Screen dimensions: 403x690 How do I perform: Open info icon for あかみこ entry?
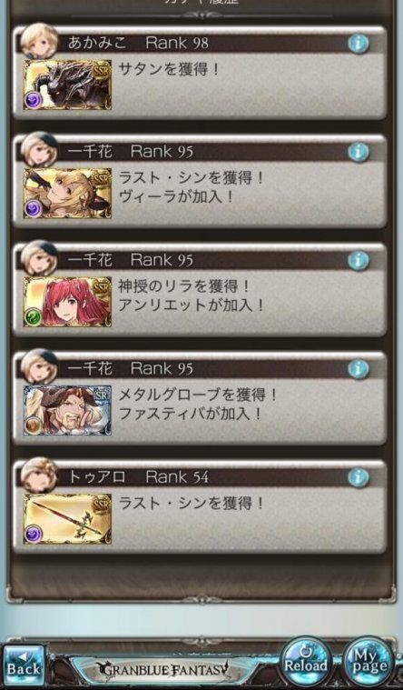pyautogui.click(x=359, y=44)
